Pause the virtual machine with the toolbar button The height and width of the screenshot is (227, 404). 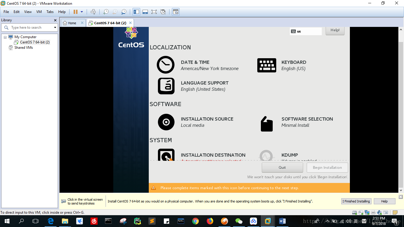pyautogui.click(x=75, y=12)
